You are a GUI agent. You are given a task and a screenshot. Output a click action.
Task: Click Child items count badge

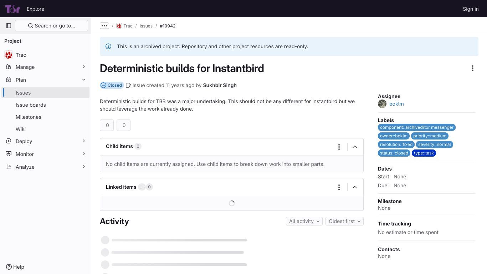(138, 146)
